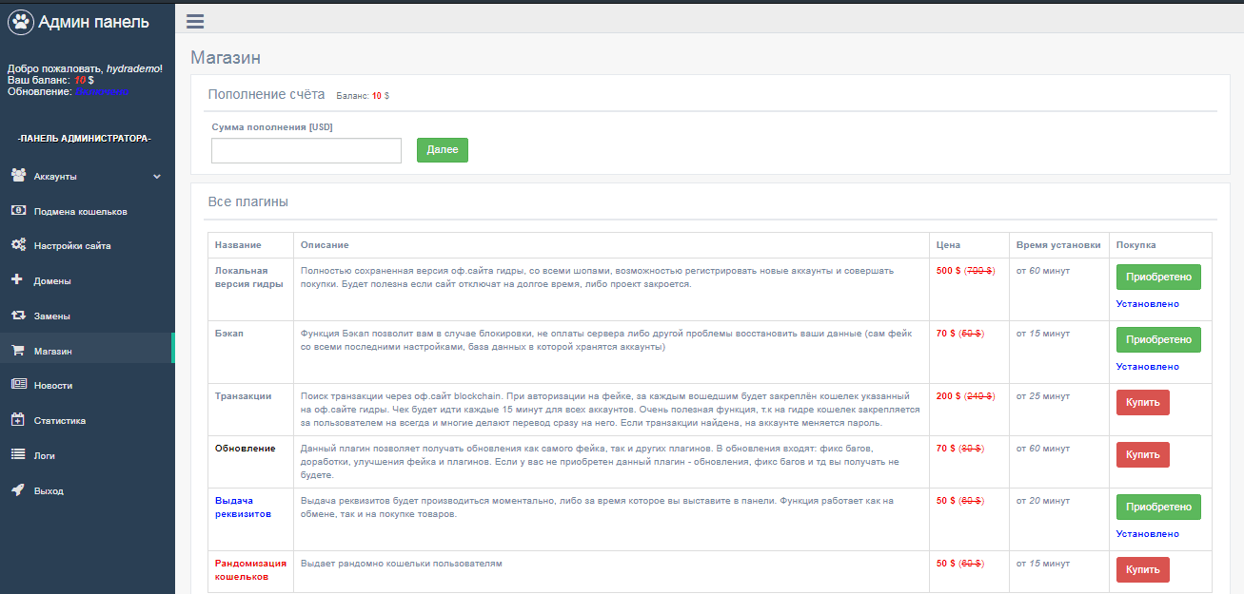Click Купить in the Обновление row
The width and height of the screenshot is (1244, 594).
point(1142,454)
